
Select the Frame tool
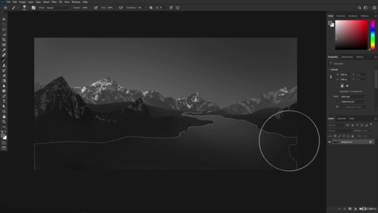(x=4, y=45)
